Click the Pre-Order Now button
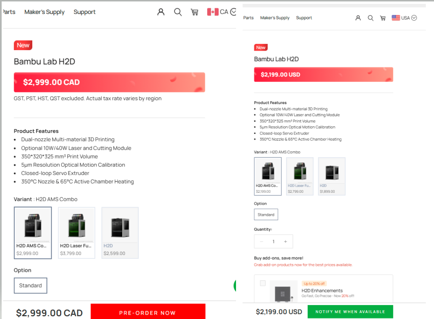Screen dimensions: 434x319 (148, 312)
